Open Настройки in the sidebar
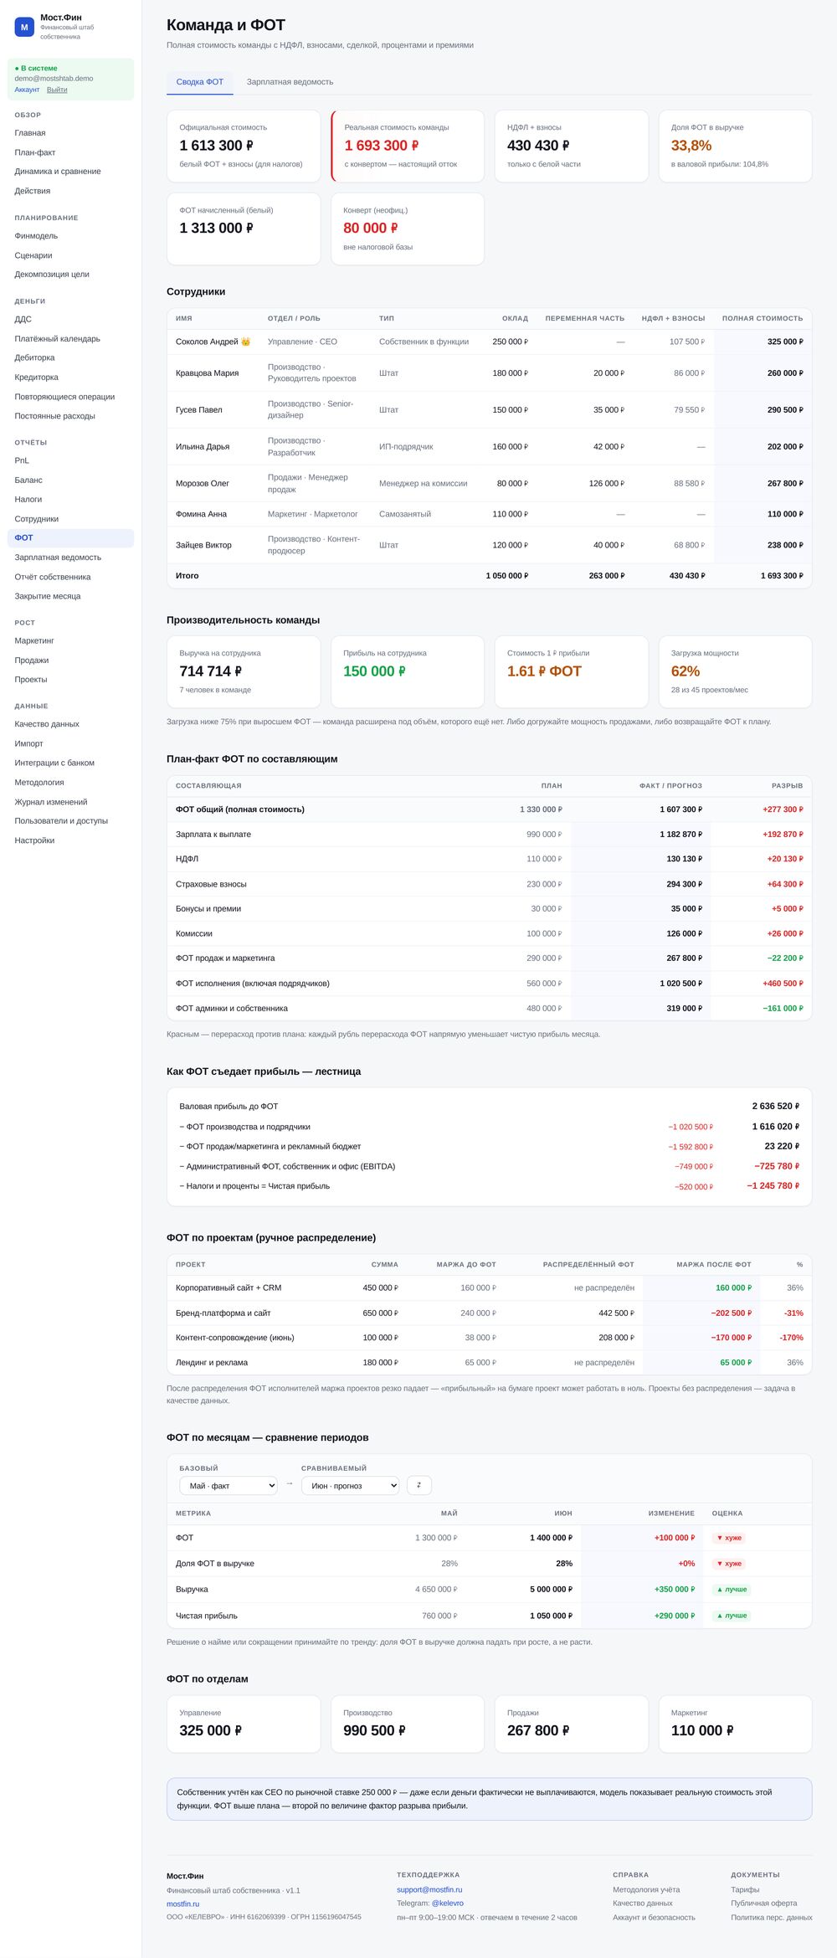 click(x=34, y=840)
